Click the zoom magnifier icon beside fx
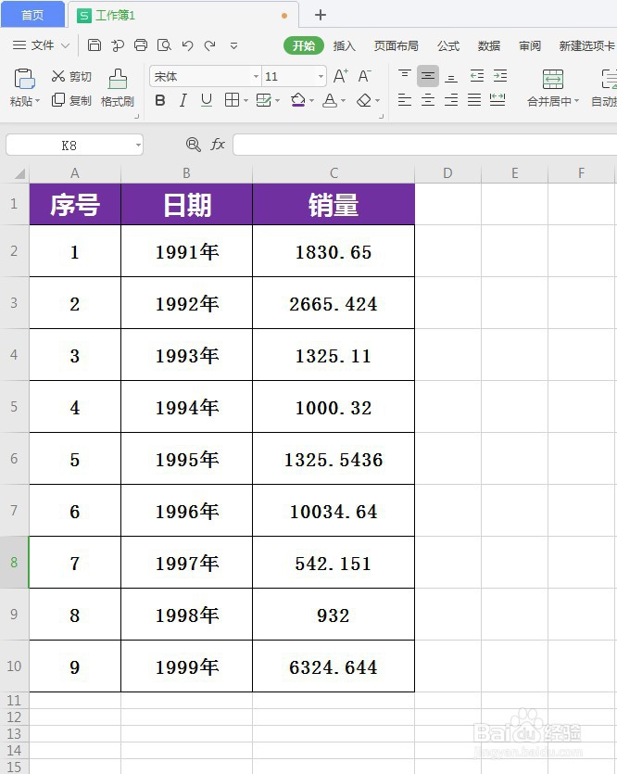The height and width of the screenshot is (774, 617). pos(193,145)
